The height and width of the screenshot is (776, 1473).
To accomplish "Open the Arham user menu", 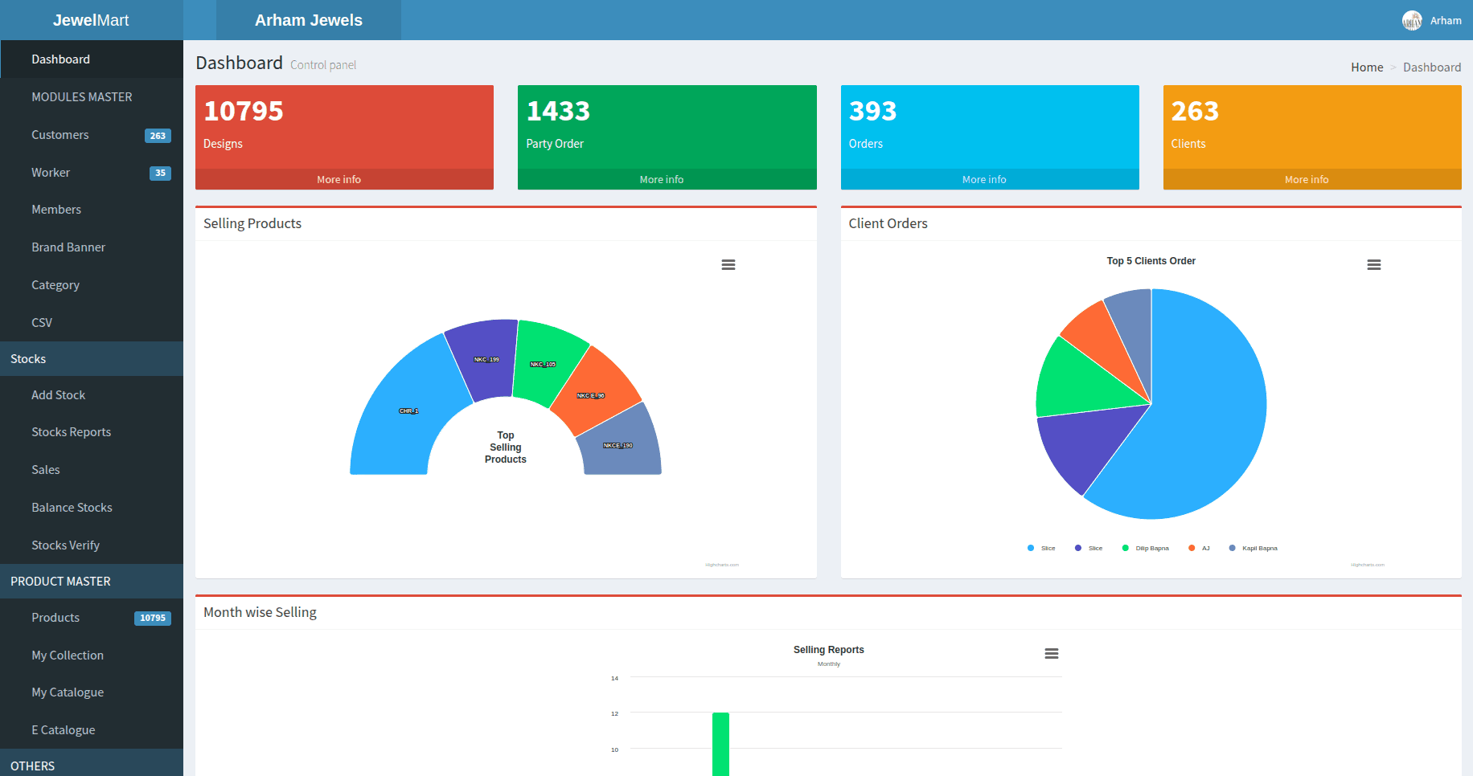I will 1432,20.
